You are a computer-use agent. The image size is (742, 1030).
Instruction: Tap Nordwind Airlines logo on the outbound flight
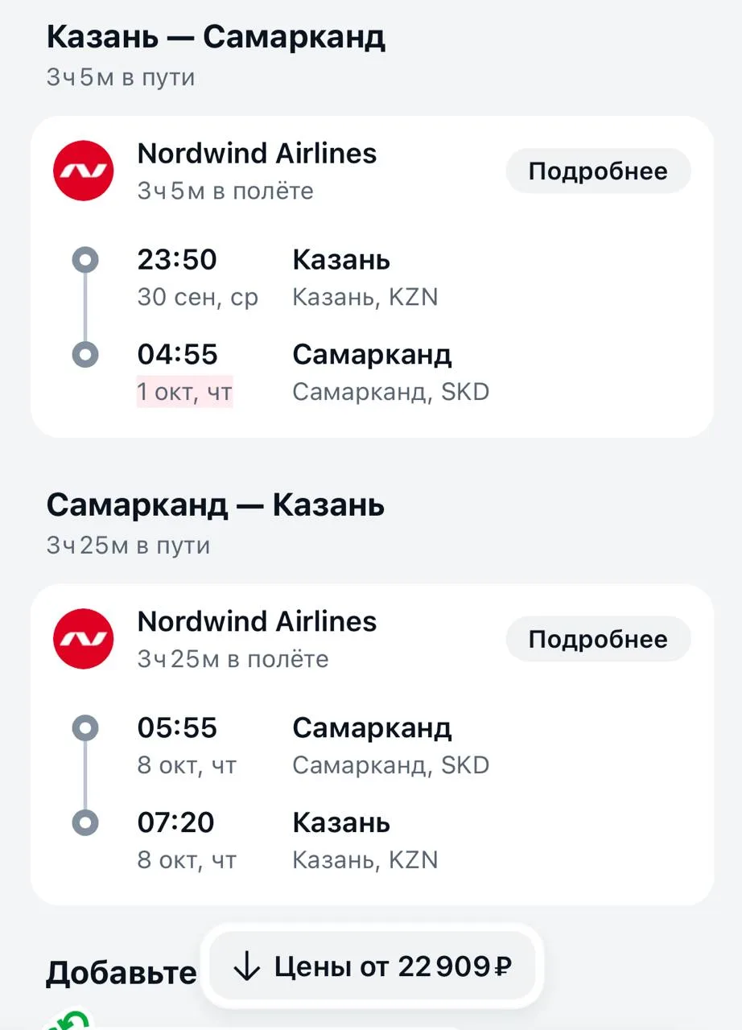pyautogui.click(x=84, y=171)
